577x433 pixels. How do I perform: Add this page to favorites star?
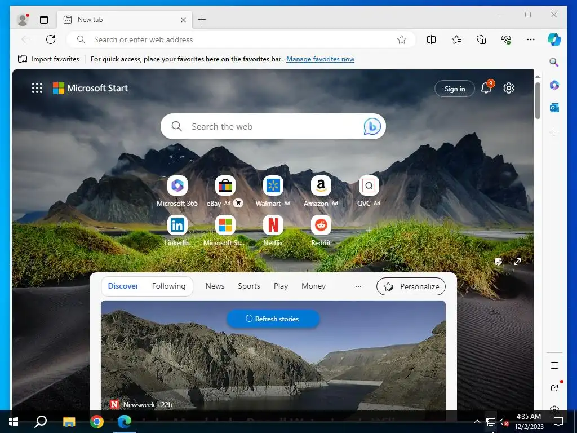click(401, 39)
